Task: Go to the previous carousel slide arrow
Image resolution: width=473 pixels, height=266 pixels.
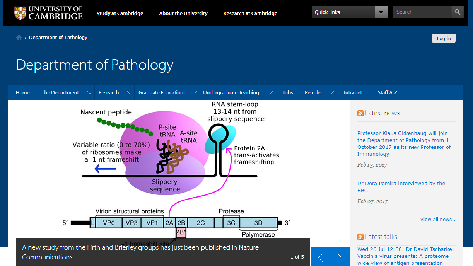Action: (320, 257)
